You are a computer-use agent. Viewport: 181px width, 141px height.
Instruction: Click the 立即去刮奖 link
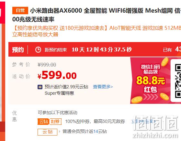point(143,121)
